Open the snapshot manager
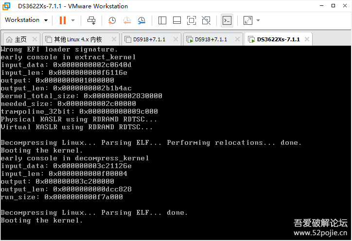The image size is (352, 241). [x=141, y=20]
